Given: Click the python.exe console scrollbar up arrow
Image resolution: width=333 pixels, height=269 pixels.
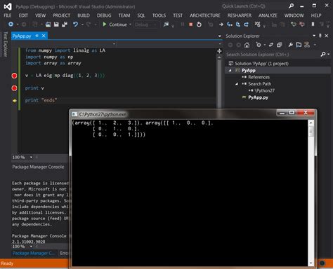Looking at the screenshot, I should 311,123.
